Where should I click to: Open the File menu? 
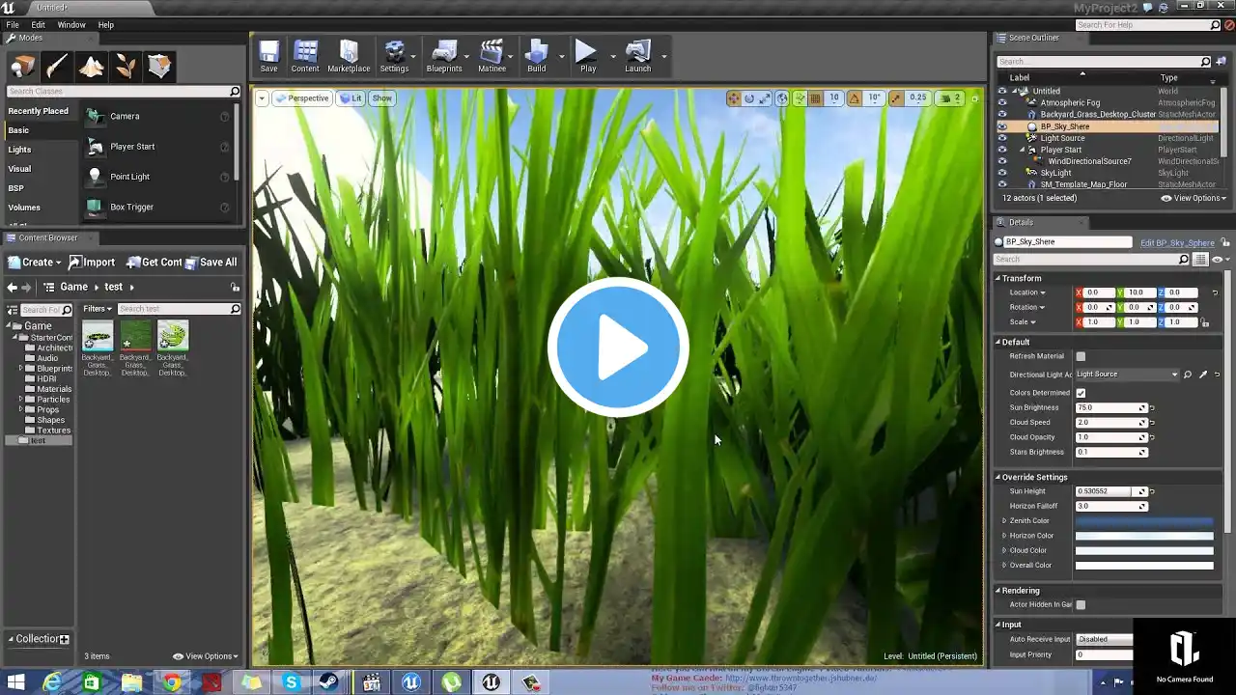pos(13,24)
